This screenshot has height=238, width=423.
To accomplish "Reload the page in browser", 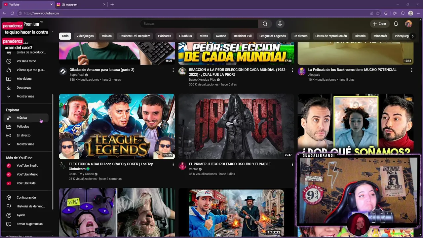I will point(12,13).
